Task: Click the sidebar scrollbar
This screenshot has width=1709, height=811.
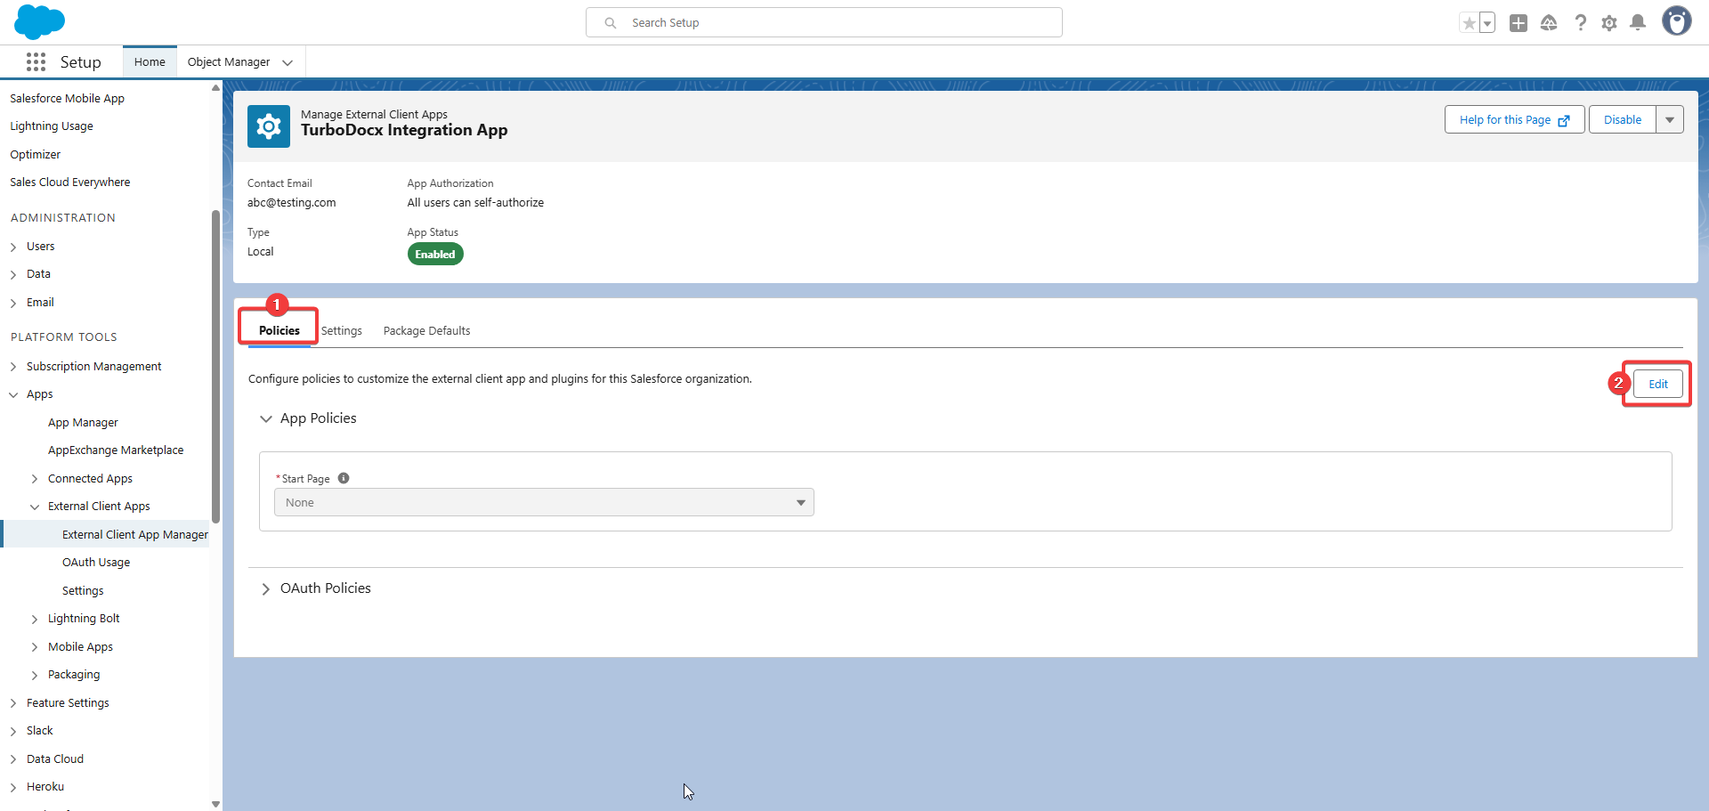Action: [215, 365]
